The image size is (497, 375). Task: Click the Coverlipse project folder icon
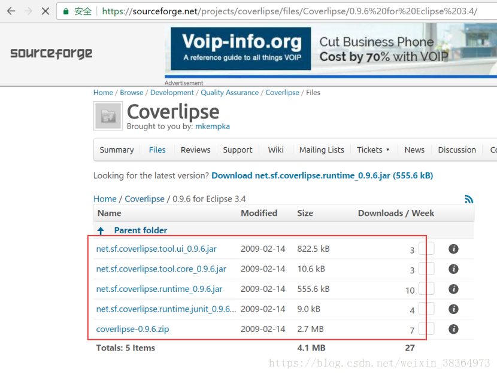(108, 116)
